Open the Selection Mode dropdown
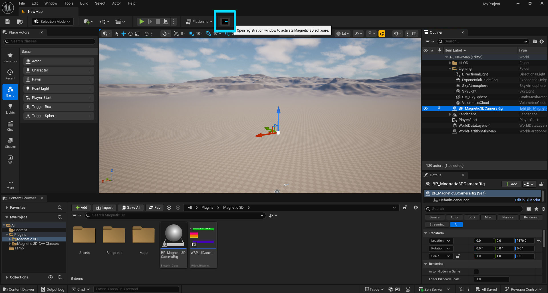The height and width of the screenshot is (293, 548). coord(53,22)
